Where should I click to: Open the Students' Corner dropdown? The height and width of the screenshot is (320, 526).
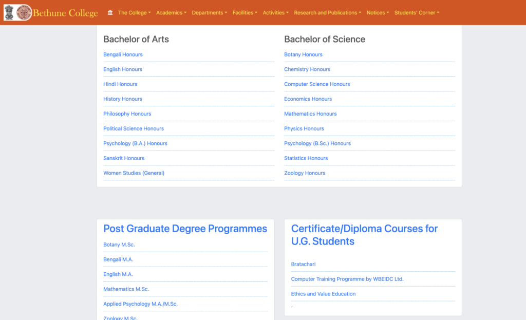(417, 12)
